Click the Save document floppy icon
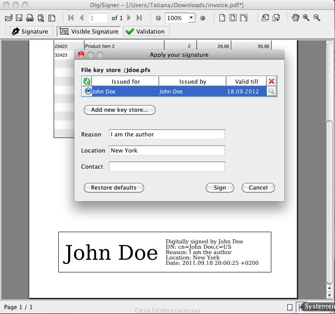Image resolution: width=335 pixels, height=314 pixels. (19, 18)
